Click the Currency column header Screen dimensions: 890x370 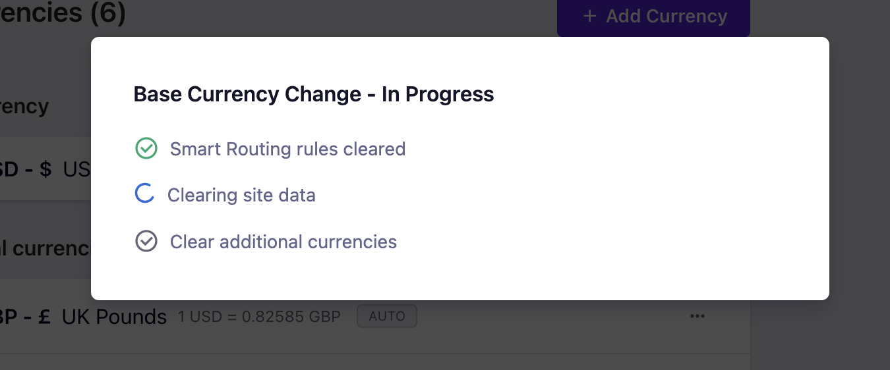click(x=24, y=107)
